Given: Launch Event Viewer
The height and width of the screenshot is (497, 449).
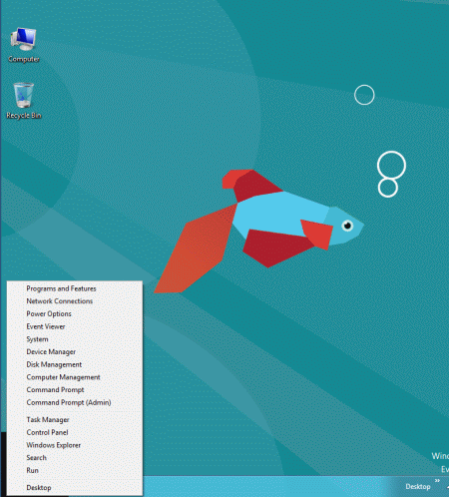Looking at the screenshot, I should (x=75, y=326).
